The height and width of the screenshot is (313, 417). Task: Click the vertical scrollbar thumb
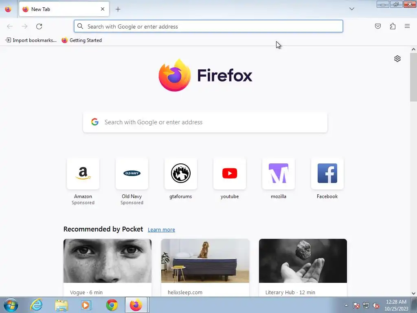(413, 77)
